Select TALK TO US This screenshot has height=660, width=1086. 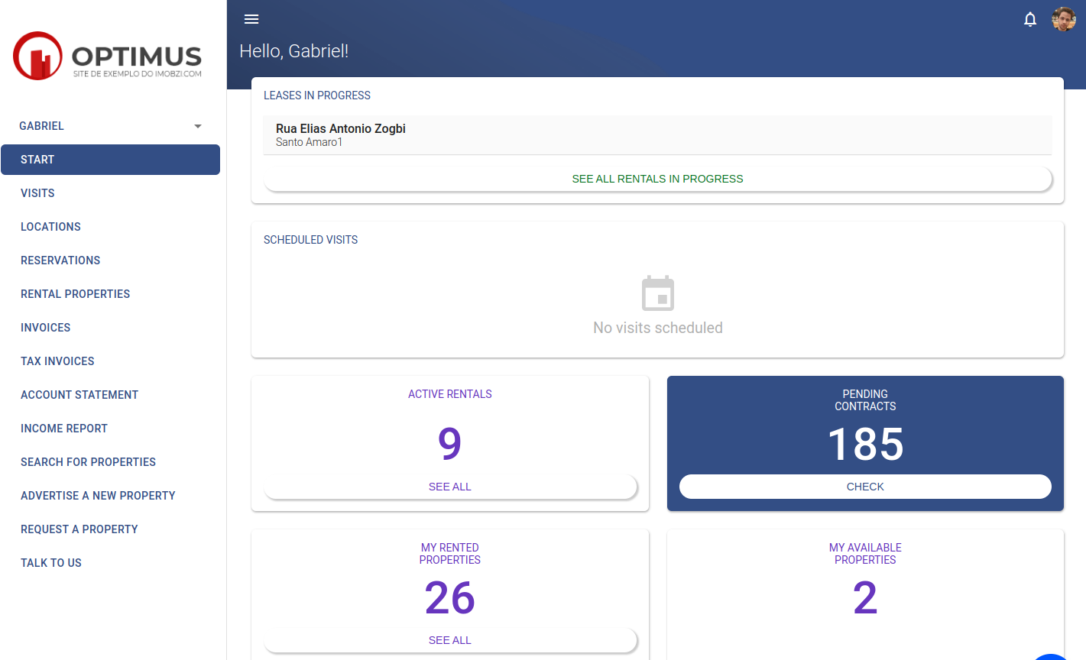point(111,563)
